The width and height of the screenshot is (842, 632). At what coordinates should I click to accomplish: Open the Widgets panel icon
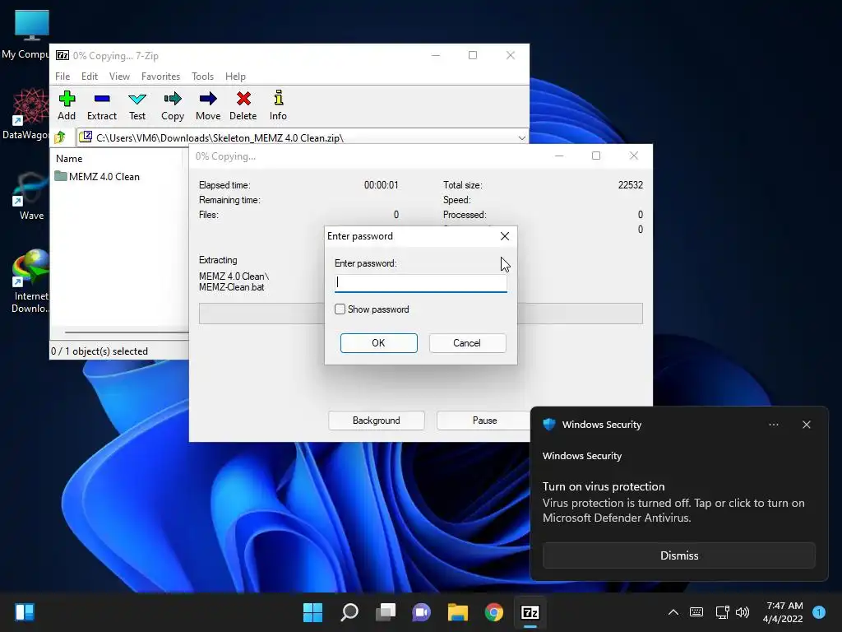point(25,612)
